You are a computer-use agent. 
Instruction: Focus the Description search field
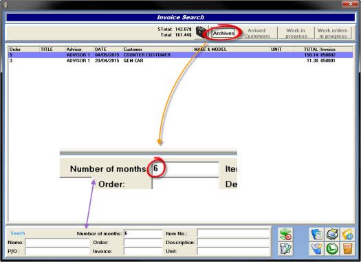tap(233, 243)
